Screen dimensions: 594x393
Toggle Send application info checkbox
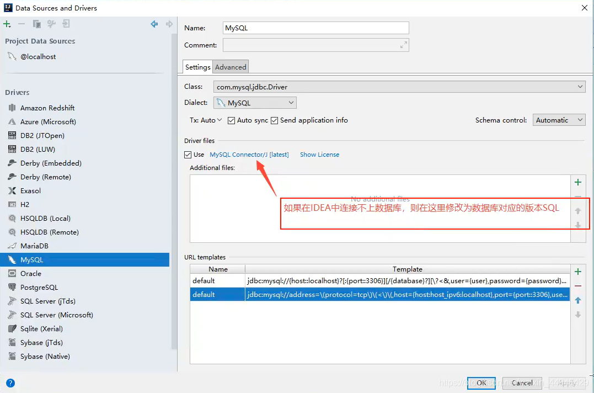pos(274,120)
